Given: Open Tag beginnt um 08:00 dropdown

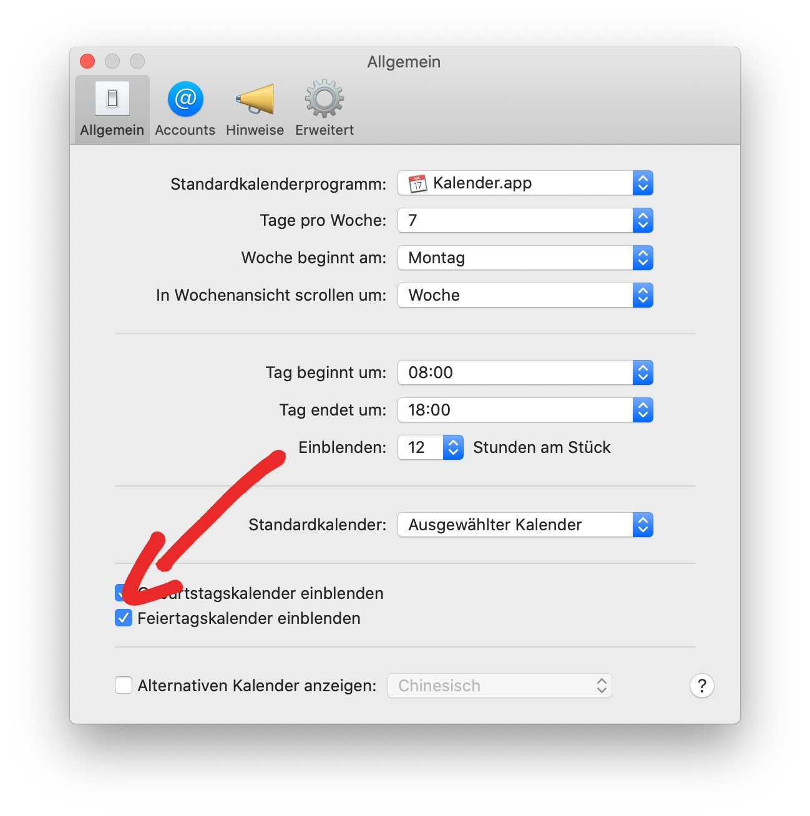Looking at the screenshot, I should pos(525,372).
